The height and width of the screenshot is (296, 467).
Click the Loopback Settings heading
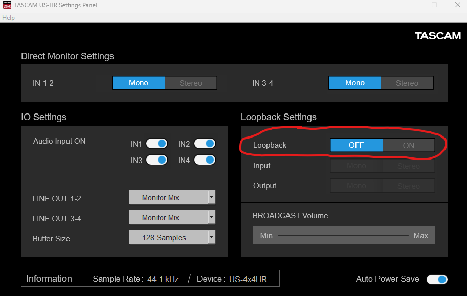click(278, 117)
